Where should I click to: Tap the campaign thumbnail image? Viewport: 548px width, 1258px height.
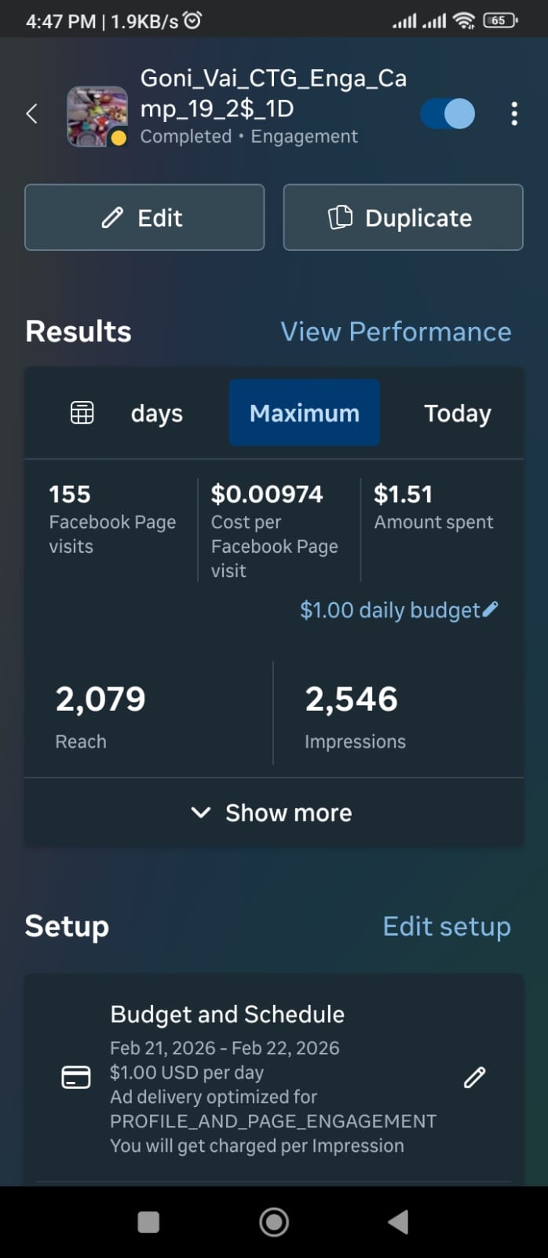97,116
